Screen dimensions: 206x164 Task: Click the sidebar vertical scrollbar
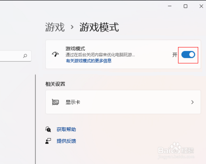(x=35, y=119)
